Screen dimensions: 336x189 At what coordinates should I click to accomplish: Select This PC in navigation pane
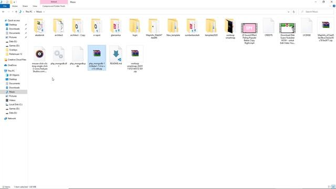11,71
